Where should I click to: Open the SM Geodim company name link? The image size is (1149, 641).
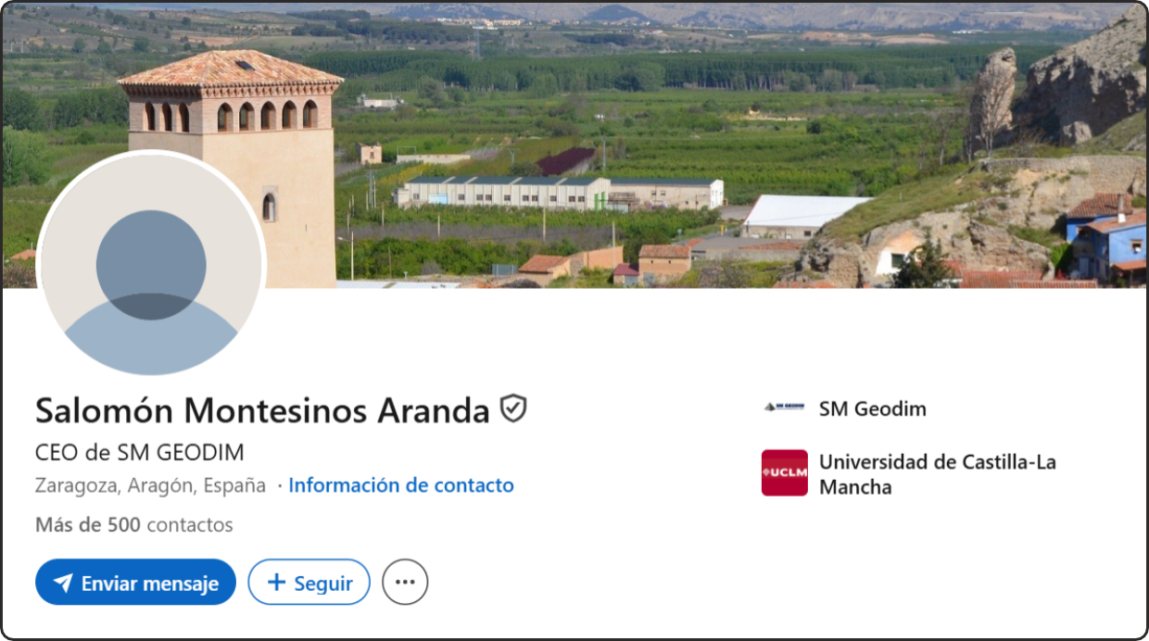click(872, 408)
